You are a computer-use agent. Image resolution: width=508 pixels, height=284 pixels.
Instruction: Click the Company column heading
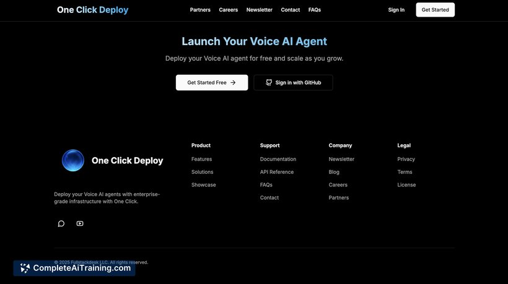coord(340,145)
